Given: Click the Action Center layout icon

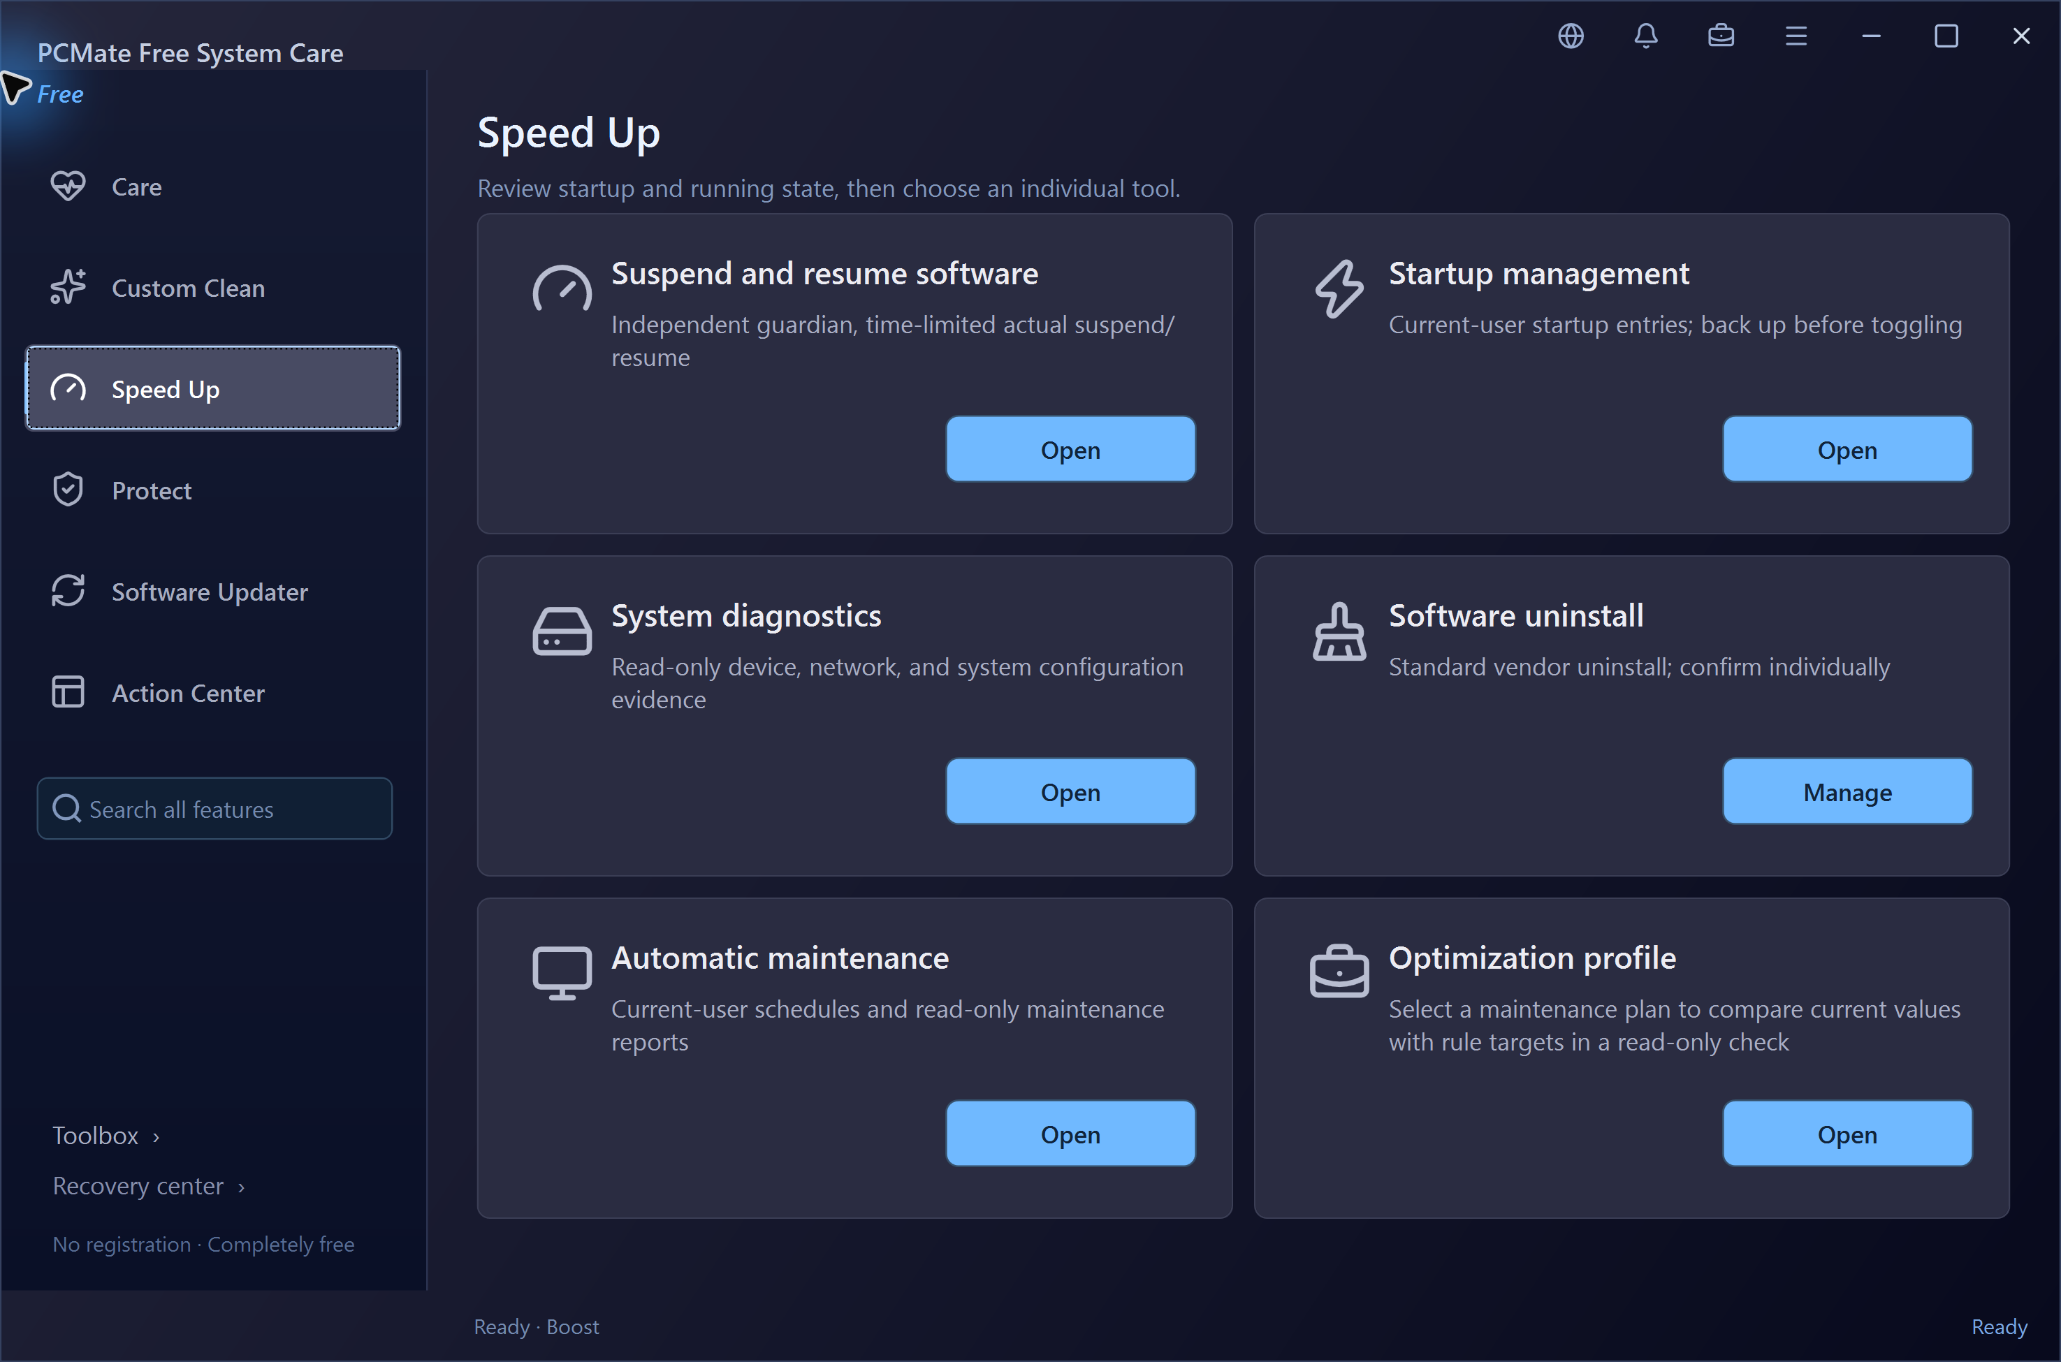Looking at the screenshot, I should click(x=68, y=692).
